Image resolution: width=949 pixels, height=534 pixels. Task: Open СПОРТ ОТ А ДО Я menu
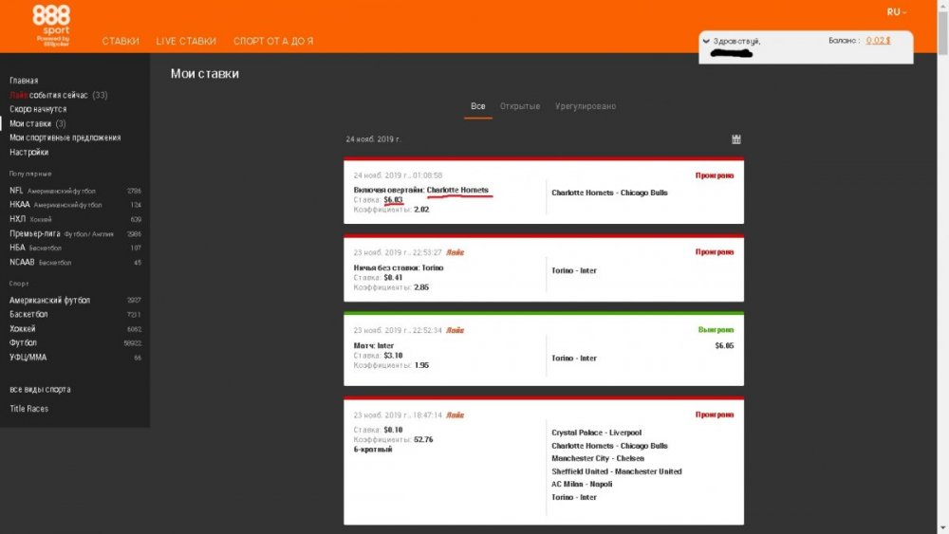[x=273, y=41]
